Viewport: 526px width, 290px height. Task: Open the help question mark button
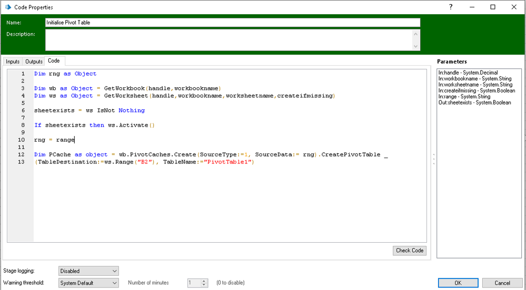click(451, 7)
